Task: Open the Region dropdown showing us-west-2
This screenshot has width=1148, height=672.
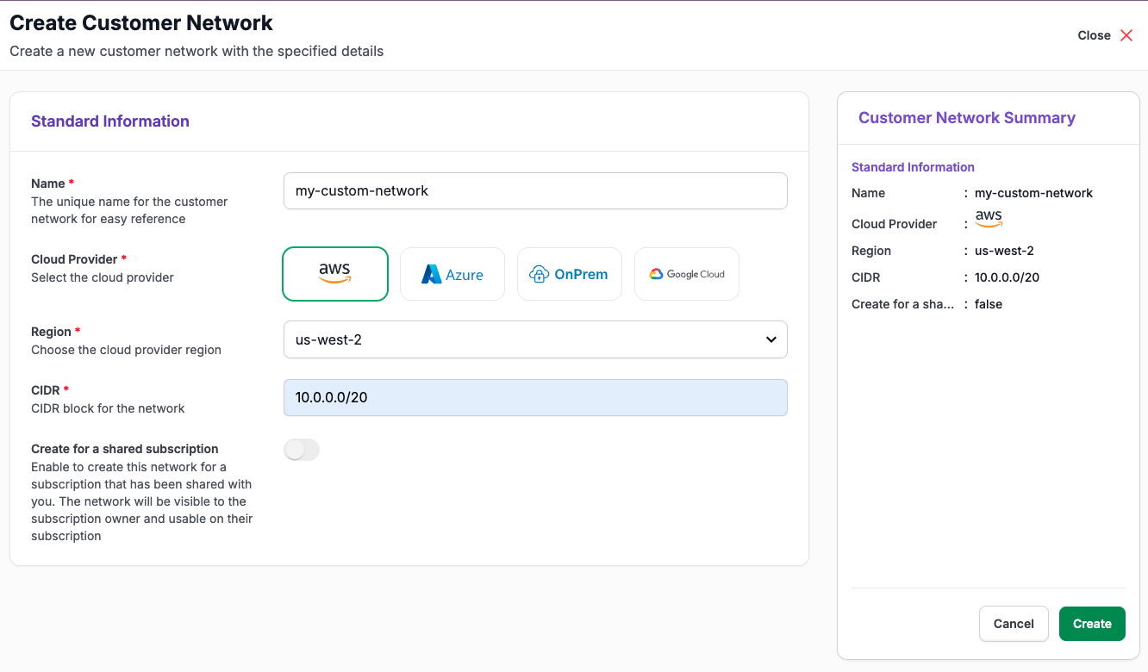Action: 535,339
